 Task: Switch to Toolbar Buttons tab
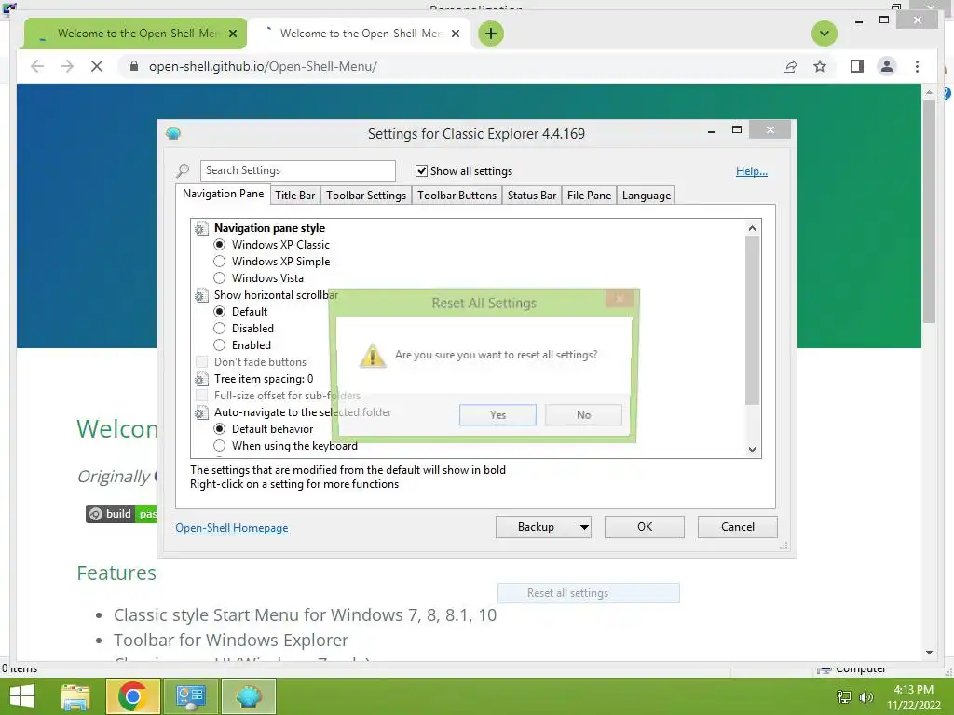(457, 196)
